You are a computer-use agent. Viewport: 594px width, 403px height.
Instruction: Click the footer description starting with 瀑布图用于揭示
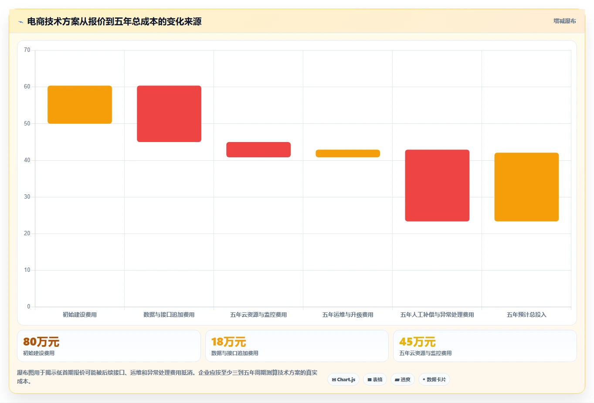167,377
